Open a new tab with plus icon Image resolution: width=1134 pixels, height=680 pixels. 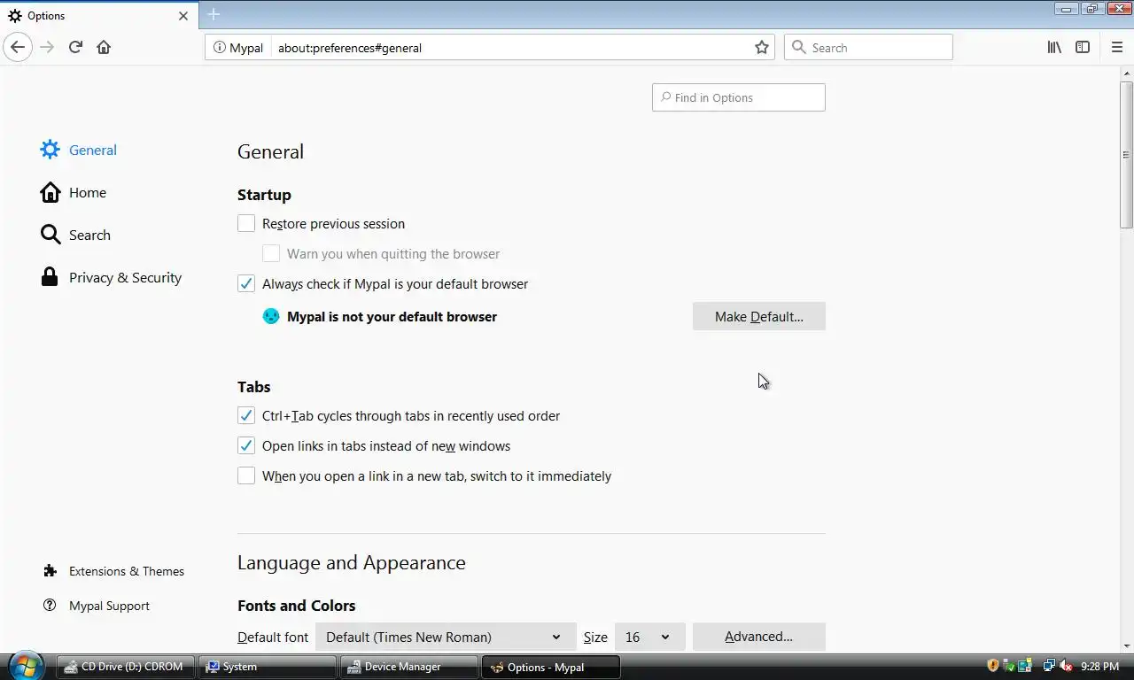(x=214, y=14)
